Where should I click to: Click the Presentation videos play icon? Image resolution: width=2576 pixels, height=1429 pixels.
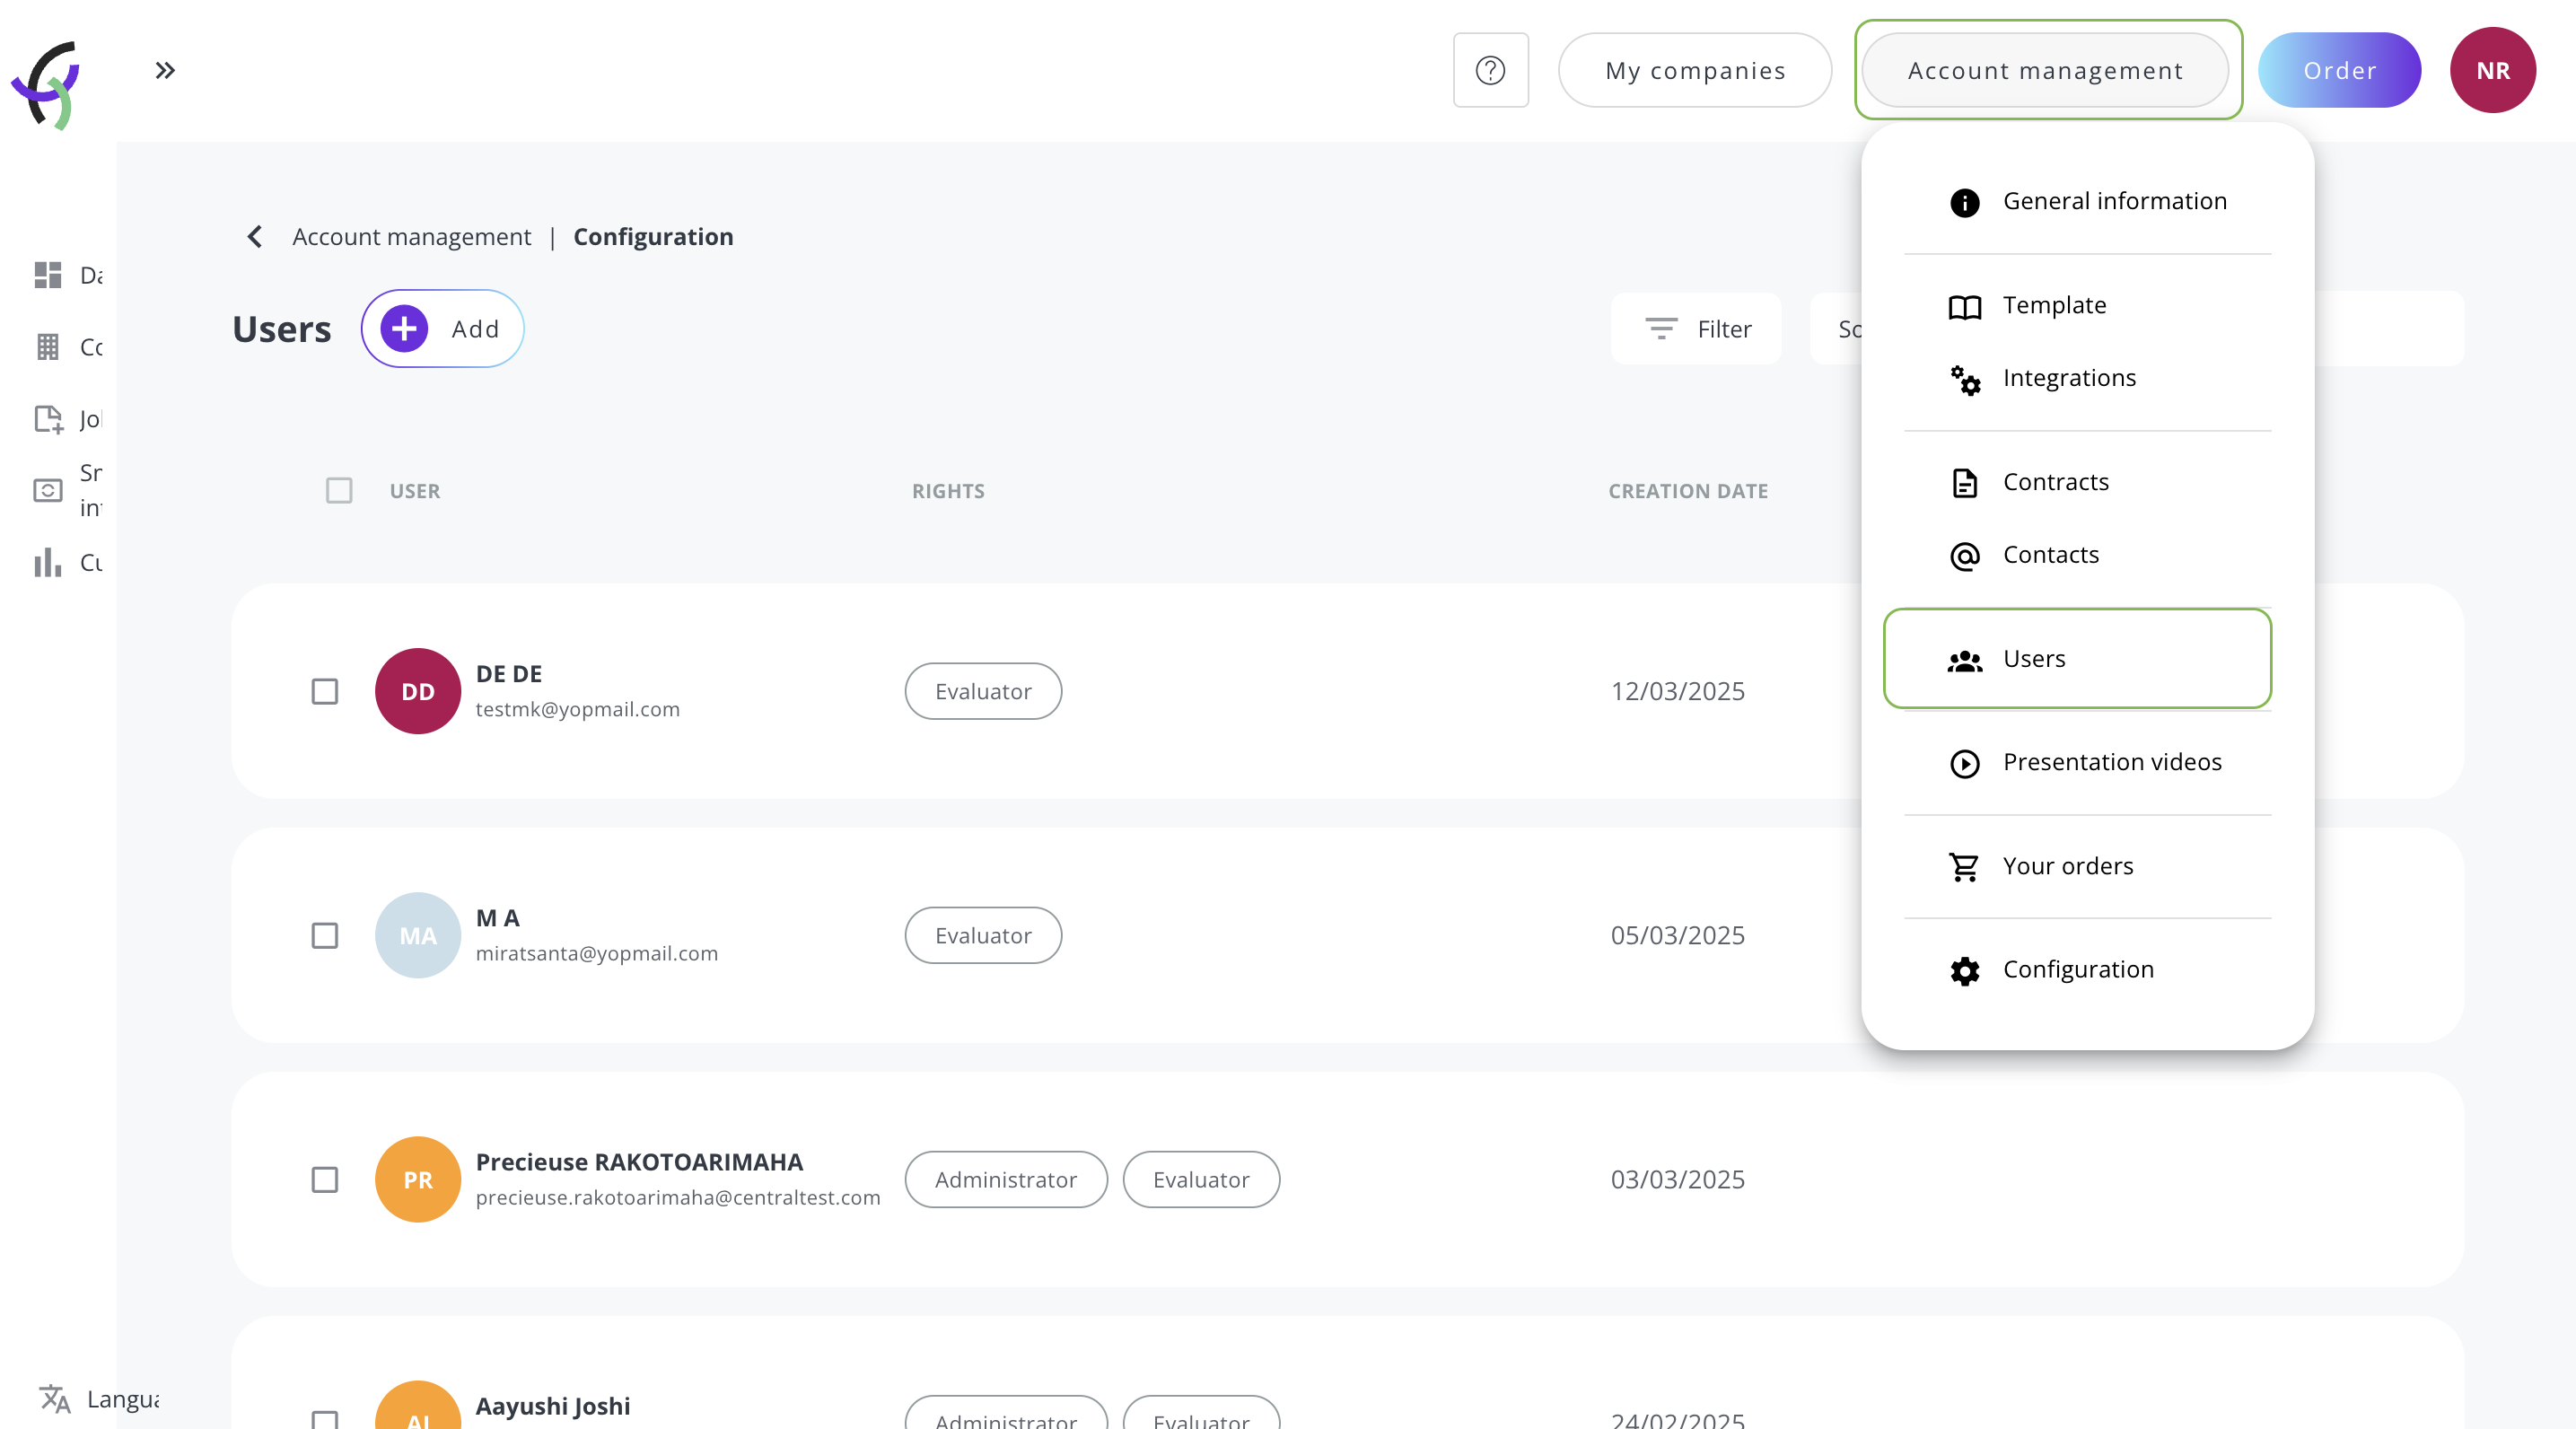[x=1964, y=763]
